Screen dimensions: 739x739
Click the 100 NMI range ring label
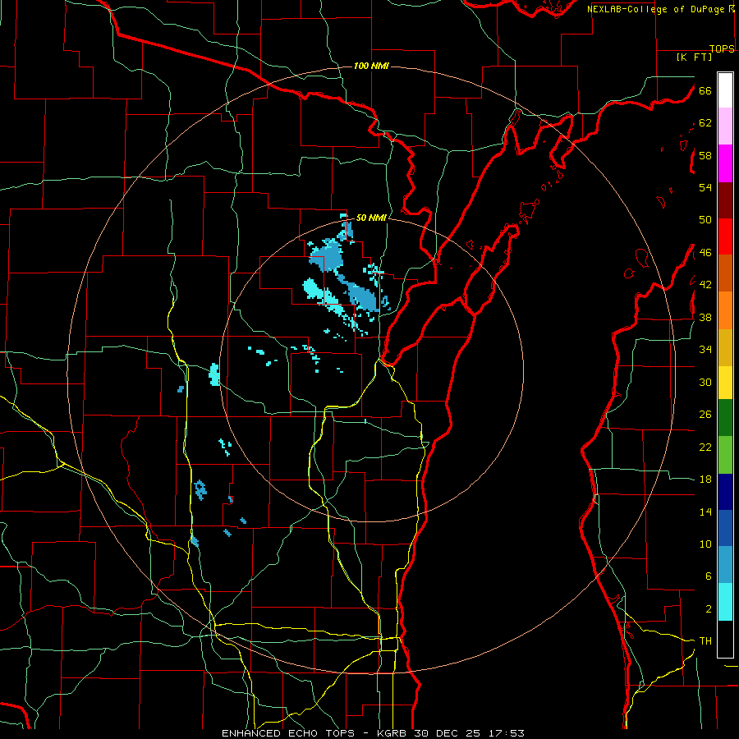point(371,66)
